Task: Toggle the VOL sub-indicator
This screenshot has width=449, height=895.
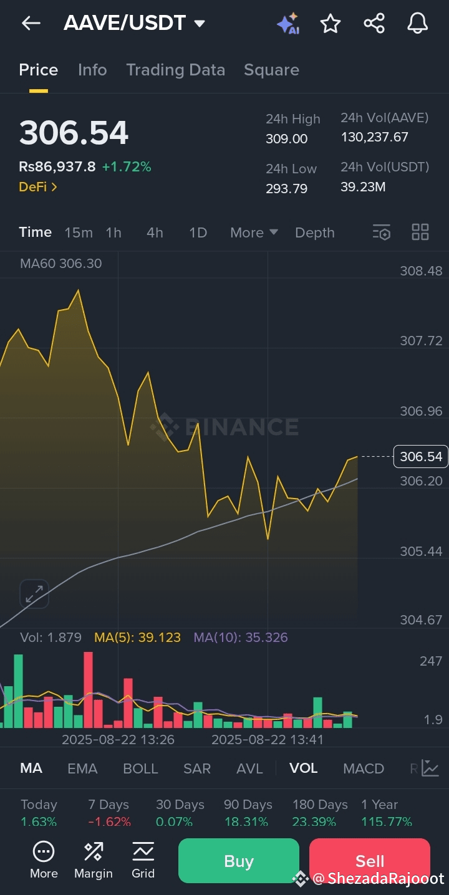Action: pos(304,768)
